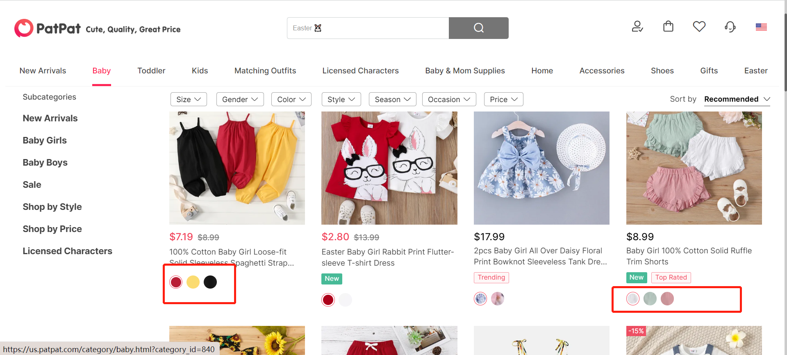Open the Kids menu
This screenshot has height=355, width=787.
pyautogui.click(x=200, y=71)
